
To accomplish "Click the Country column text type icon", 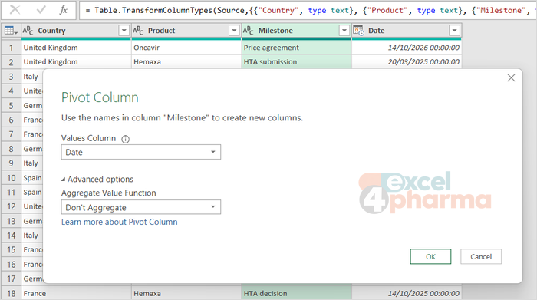I will click(28, 31).
